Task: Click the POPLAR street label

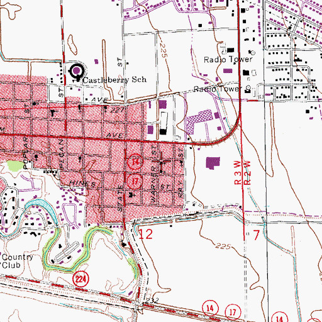Action: coord(26,153)
